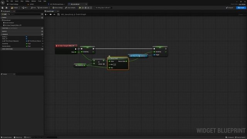Open the Window menu
247x139 pixels.
[x=34, y=1]
